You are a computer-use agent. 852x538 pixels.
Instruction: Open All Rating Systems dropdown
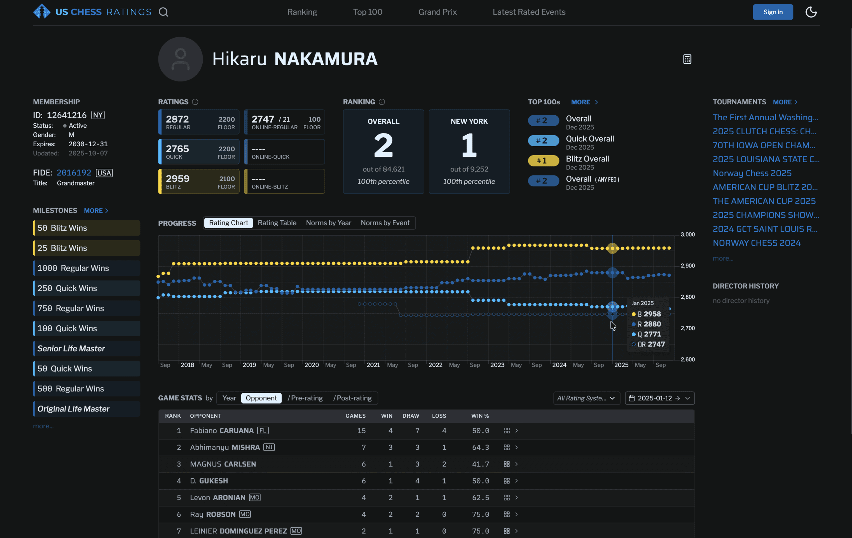(586, 398)
